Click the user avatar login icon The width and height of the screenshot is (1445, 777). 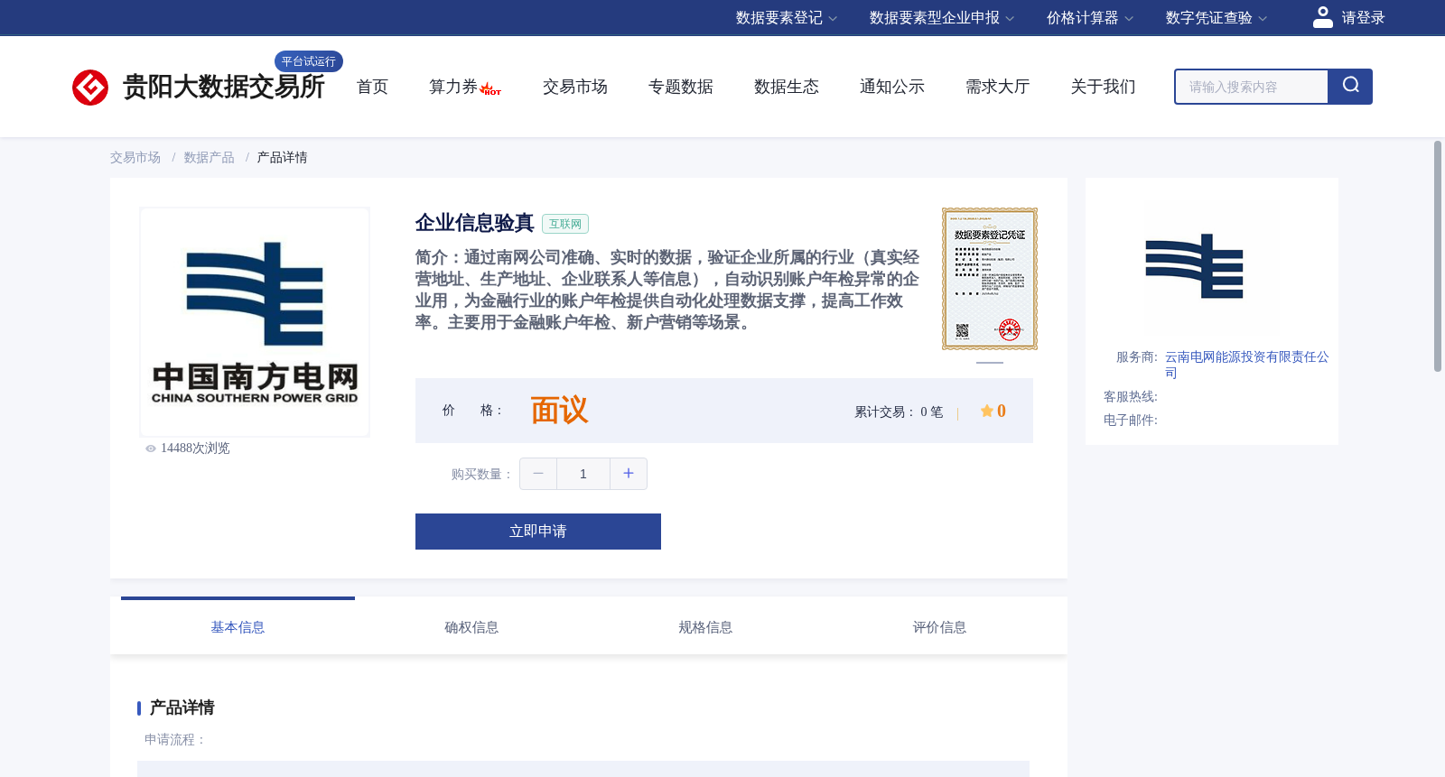[x=1323, y=17]
